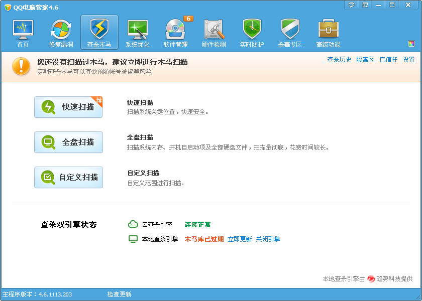Image resolution: width=422 pixels, height=301 pixels.
Task: Click the 查杀双引擎状态 heading
Action: (x=69, y=225)
